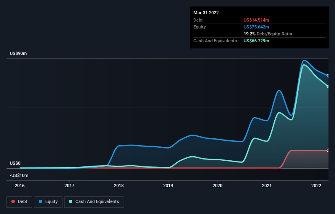Click the US$90m y-axis label
The image size is (335, 214).
18,53
